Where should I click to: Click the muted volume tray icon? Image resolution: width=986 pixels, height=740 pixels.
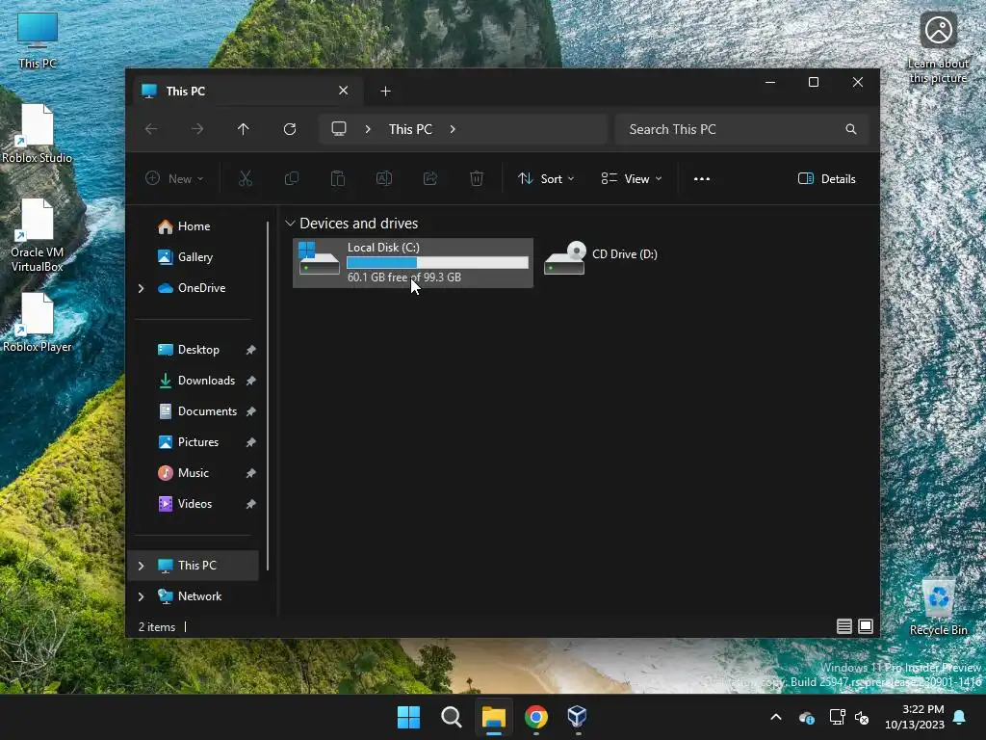click(x=862, y=717)
